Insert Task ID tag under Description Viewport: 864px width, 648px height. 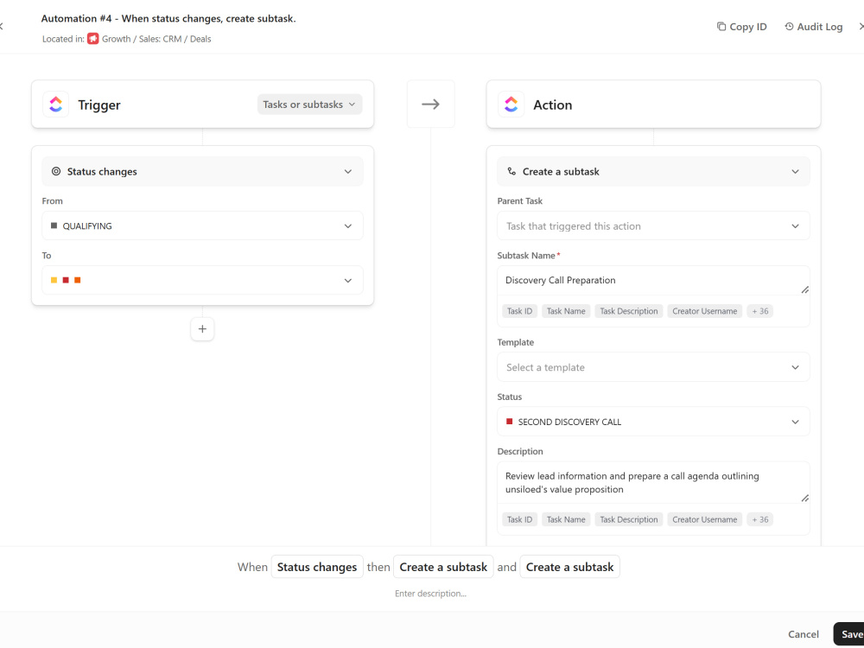[519, 519]
